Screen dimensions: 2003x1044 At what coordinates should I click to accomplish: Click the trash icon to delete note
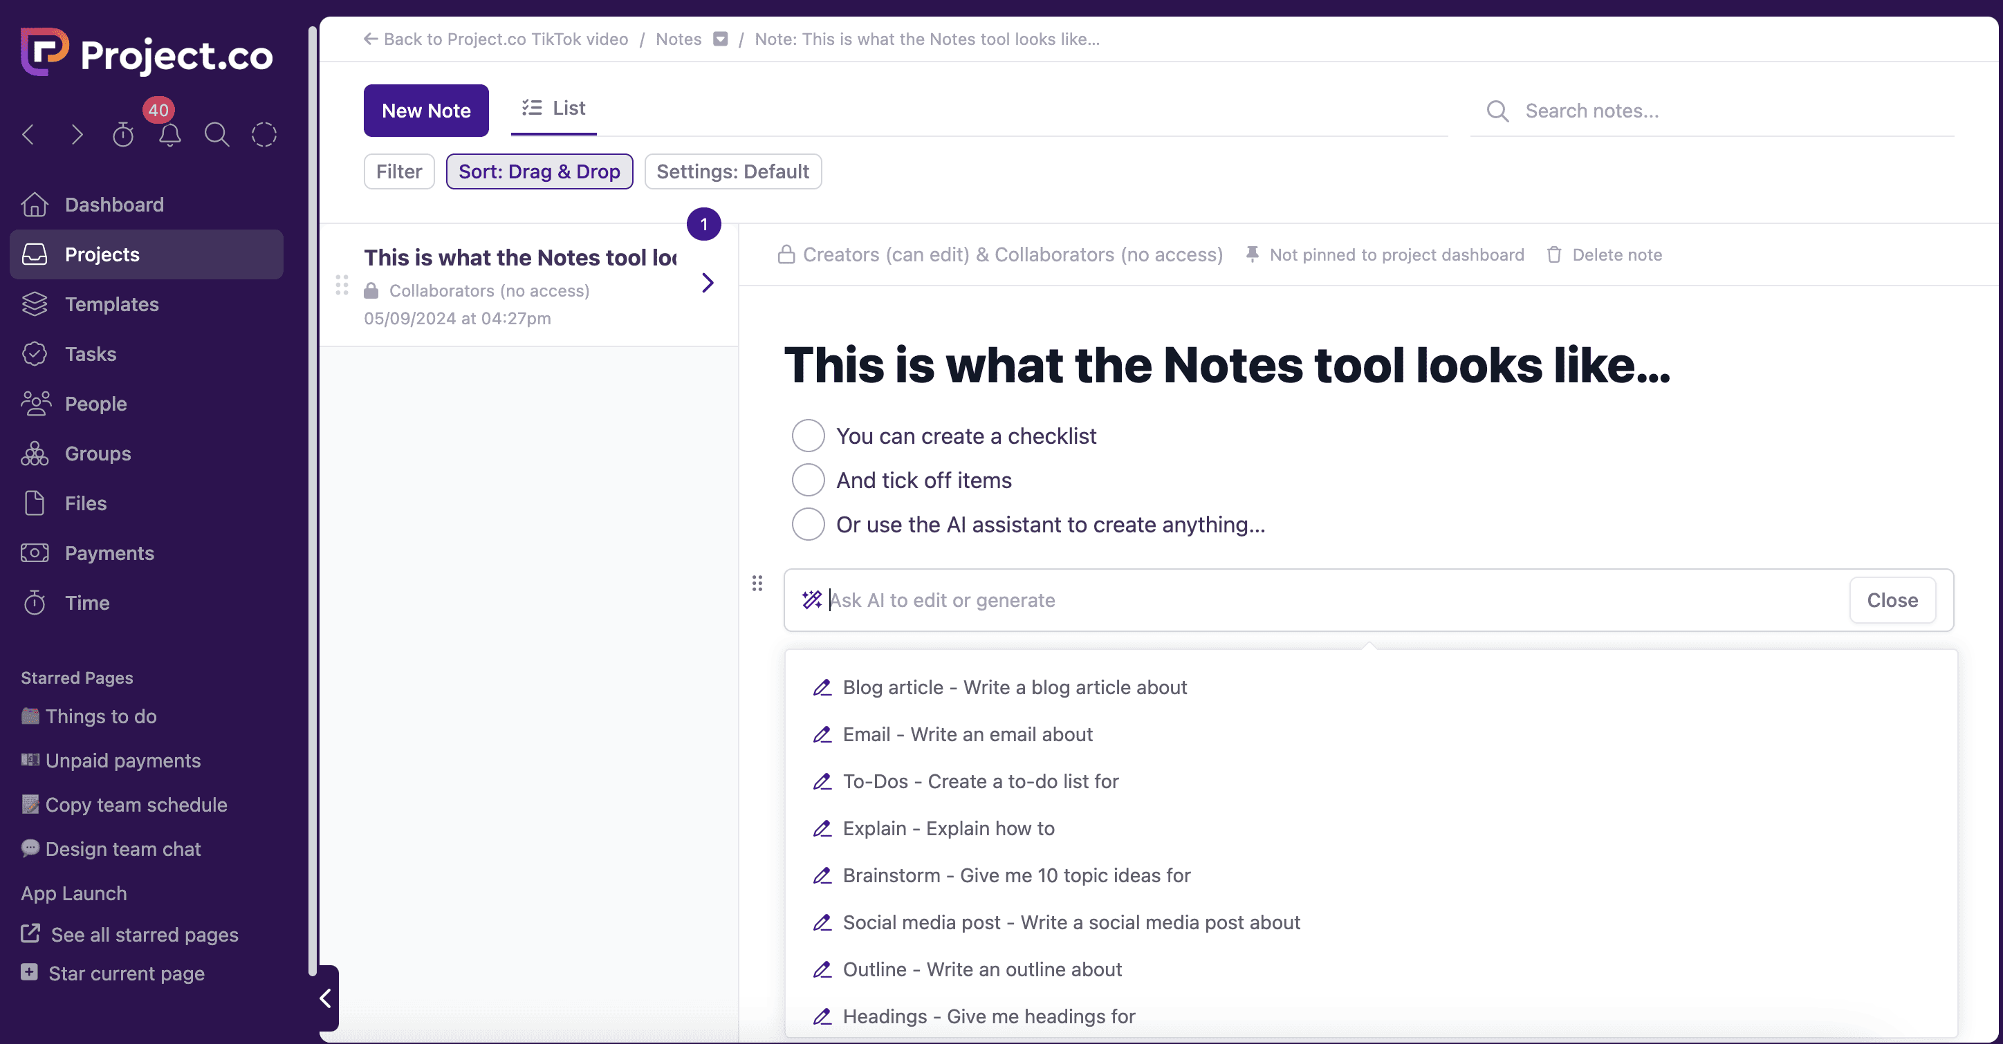[x=1553, y=254]
